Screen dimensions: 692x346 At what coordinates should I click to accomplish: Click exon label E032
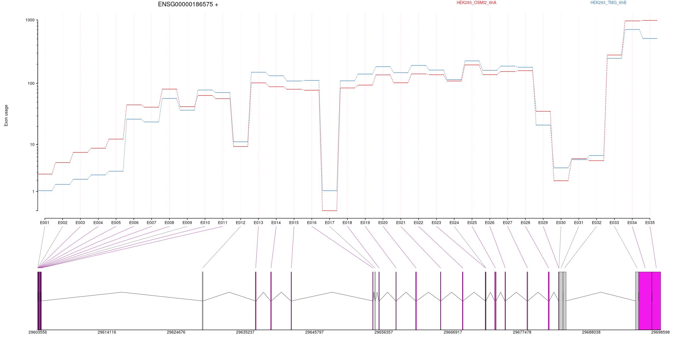(x=597, y=223)
